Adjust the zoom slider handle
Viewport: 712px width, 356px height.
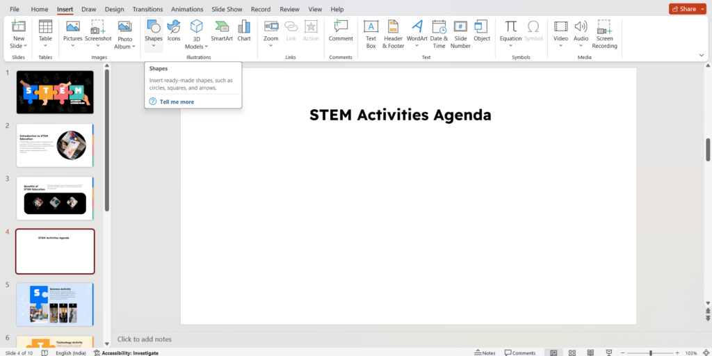tap(650, 353)
